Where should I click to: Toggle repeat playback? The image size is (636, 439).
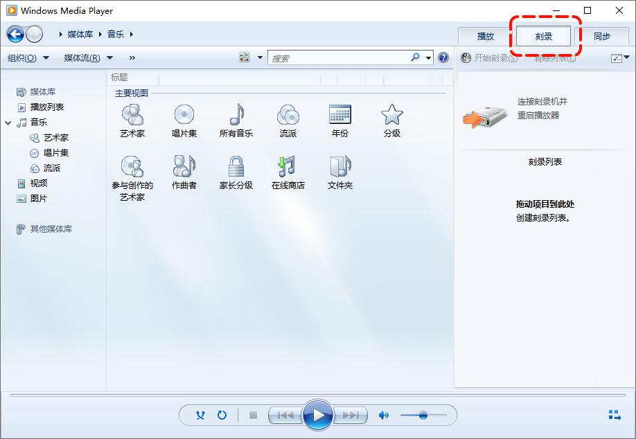221,415
